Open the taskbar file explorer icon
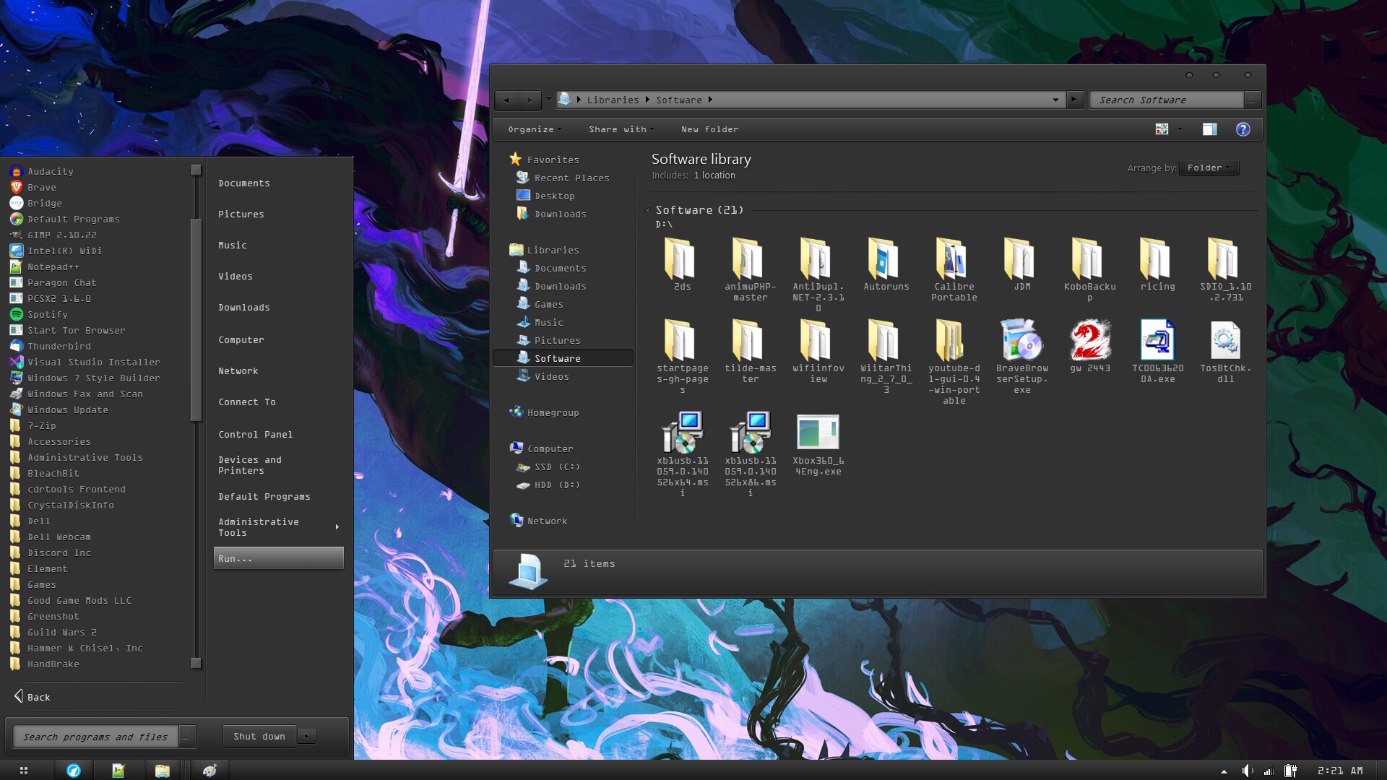 [x=163, y=771]
